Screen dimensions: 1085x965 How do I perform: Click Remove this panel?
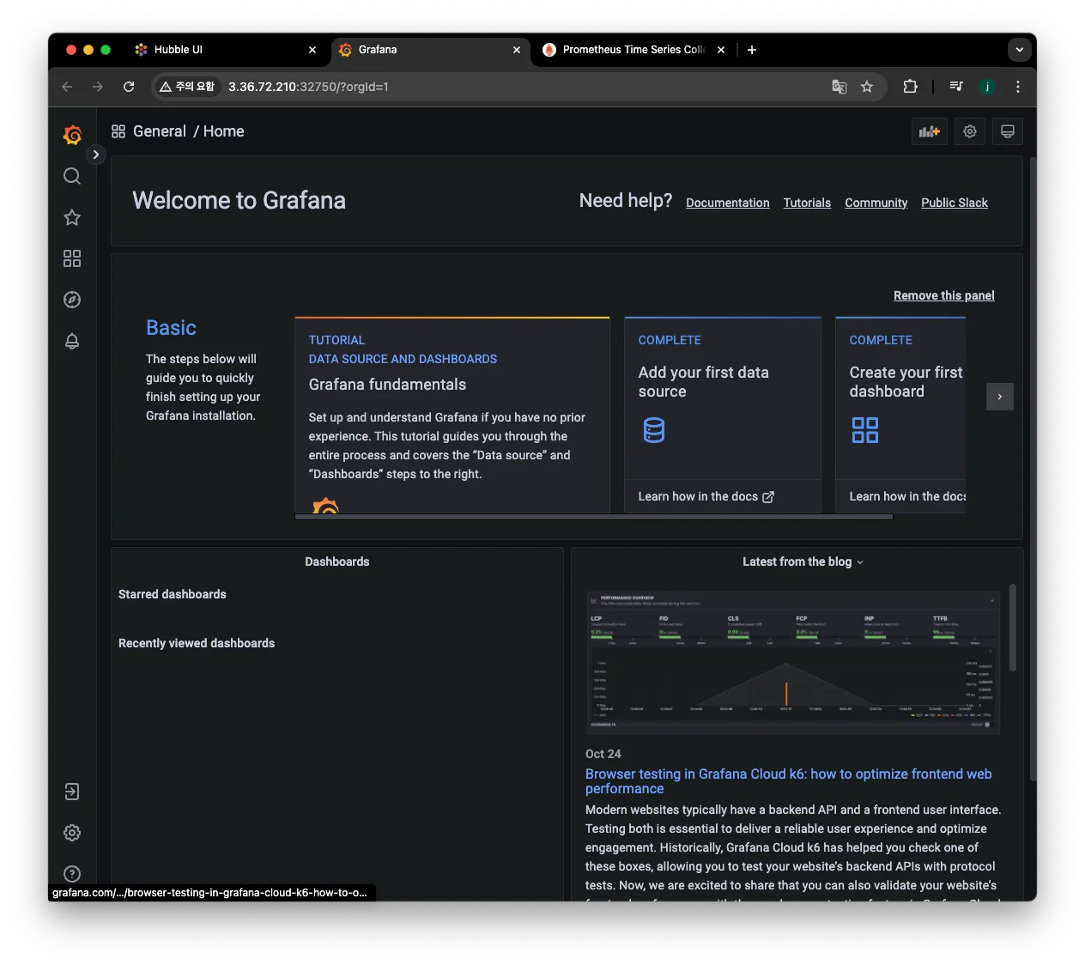pyautogui.click(x=944, y=295)
